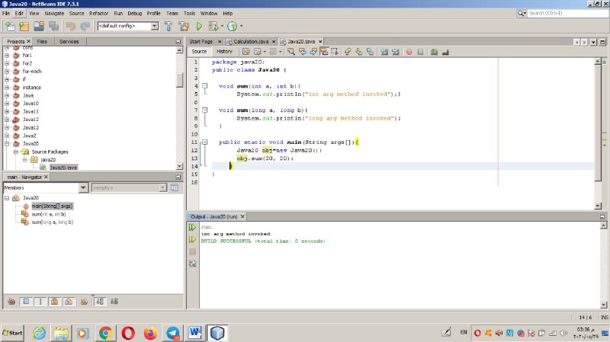Open Firefox from the taskbar
610x342 pixels.
pos(150,333)
